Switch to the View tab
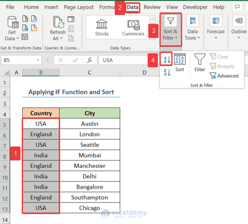The height and width of the screenshot is (224, 248). point(172,7)
